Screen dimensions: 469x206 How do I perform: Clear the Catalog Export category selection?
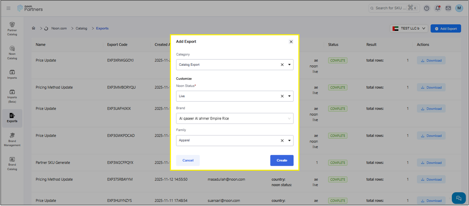pos(282,65)
